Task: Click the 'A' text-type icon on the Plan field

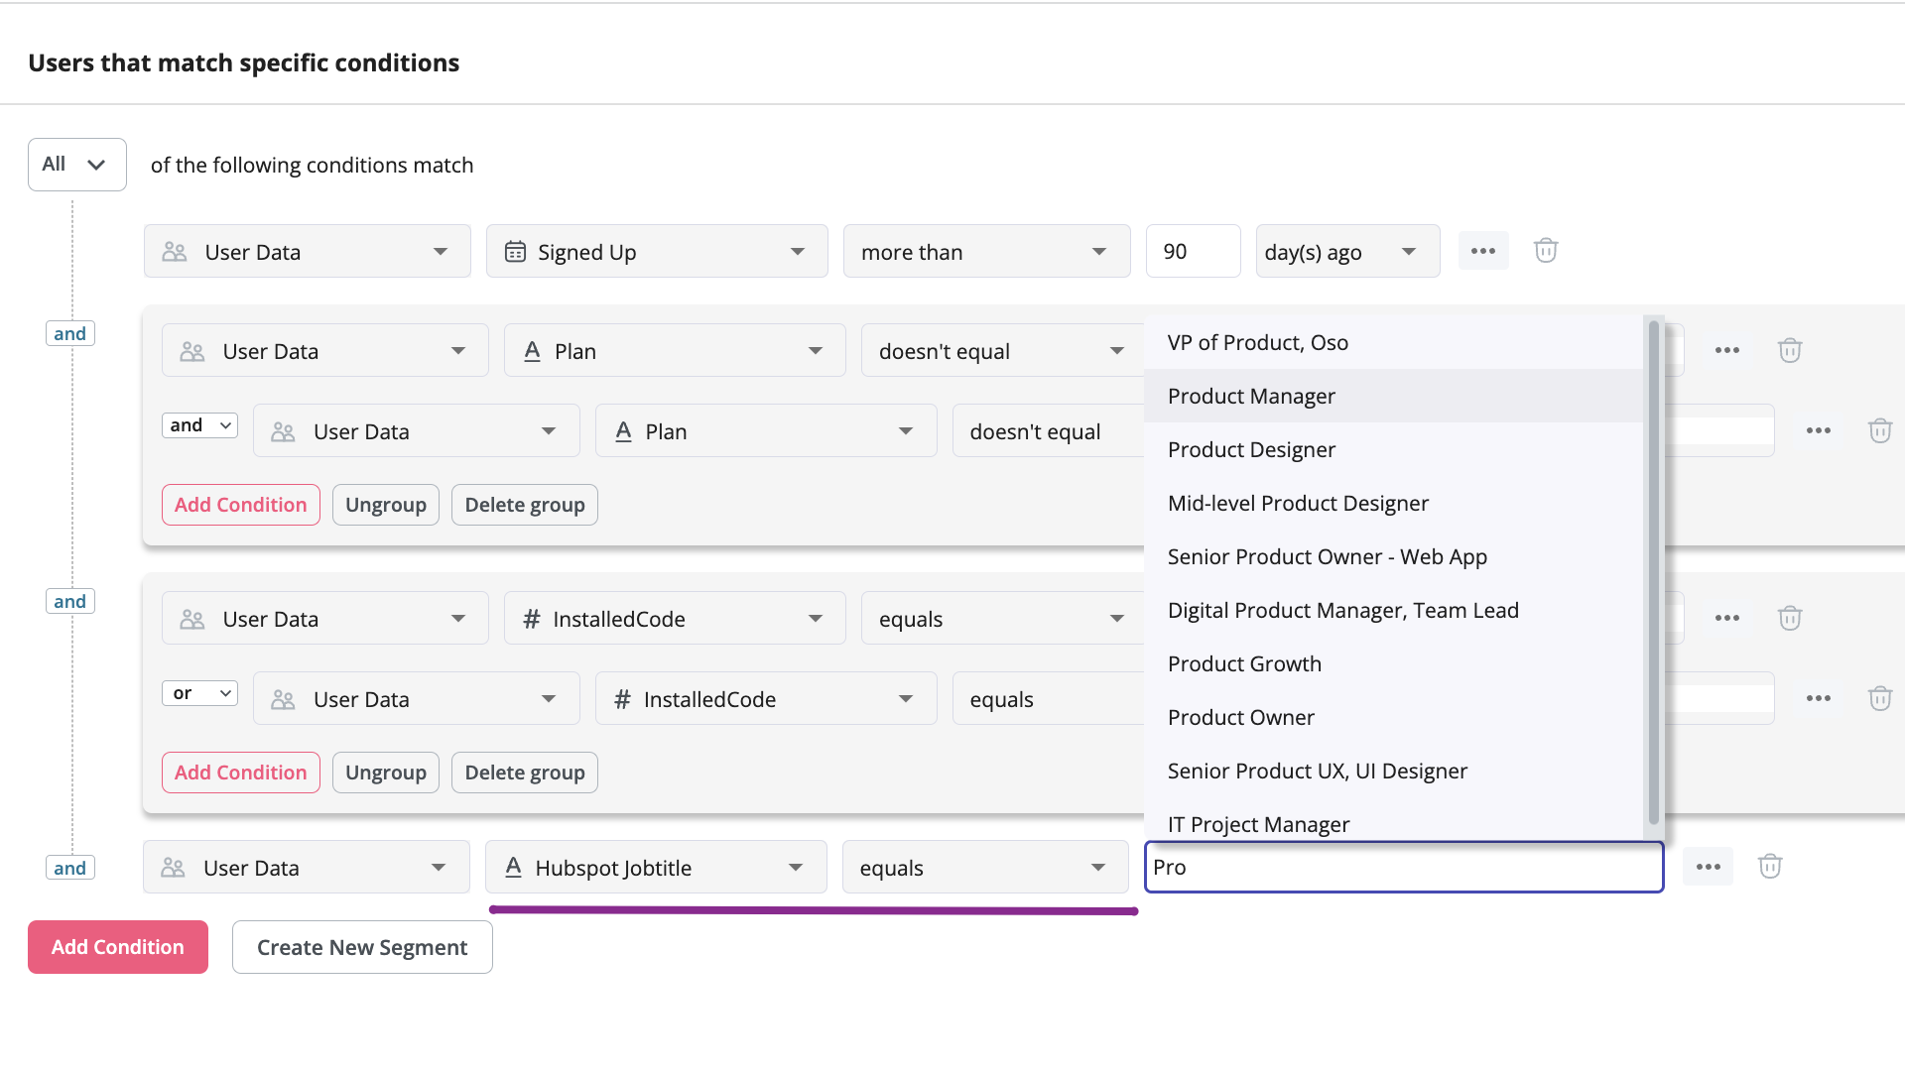Action: pos(532,350)
